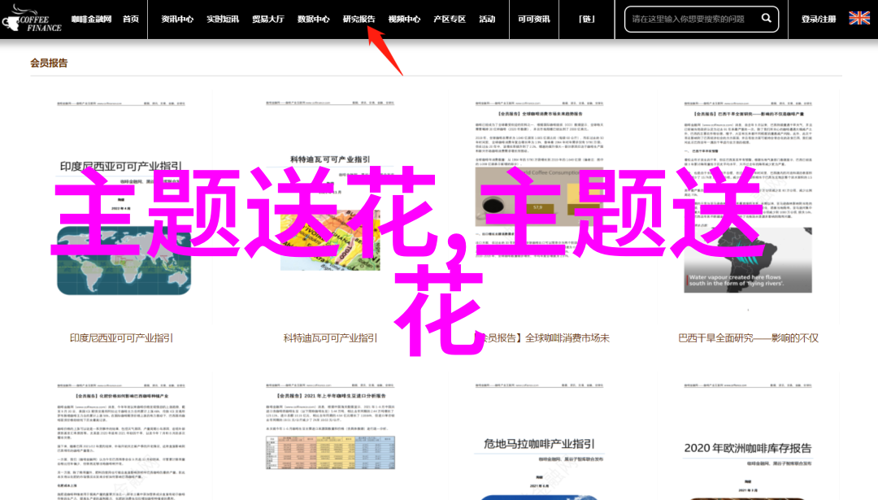This screenshot has height=500, width=878.
Task: Open 贸易大厅 menu item
Action: coord(267,19)
